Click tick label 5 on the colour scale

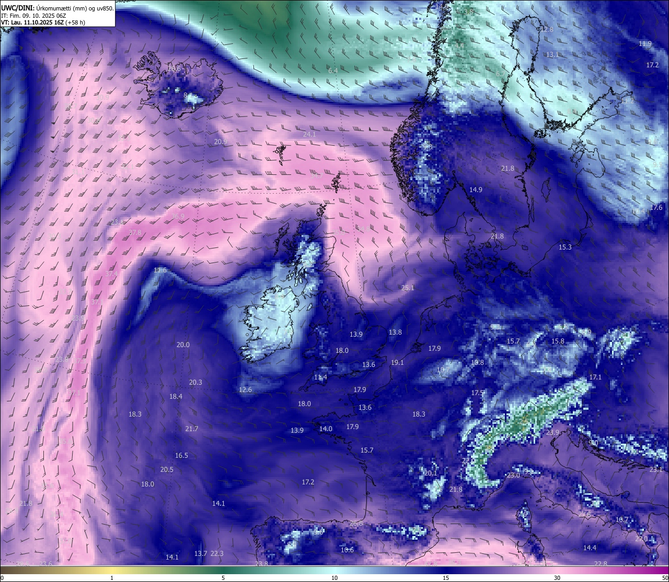(x=223, y=578)
